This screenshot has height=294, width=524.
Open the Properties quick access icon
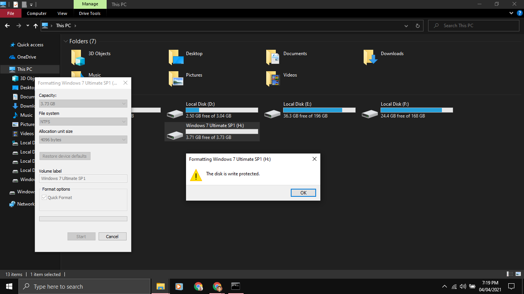[16, 4]
